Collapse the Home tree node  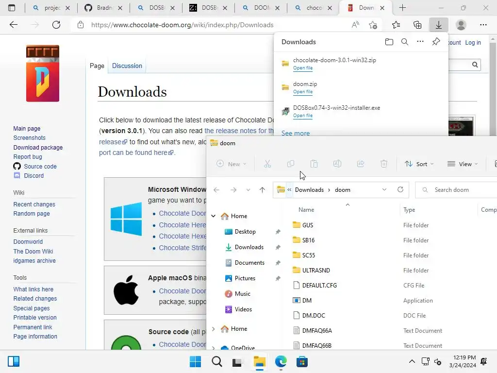click(214, 216)
